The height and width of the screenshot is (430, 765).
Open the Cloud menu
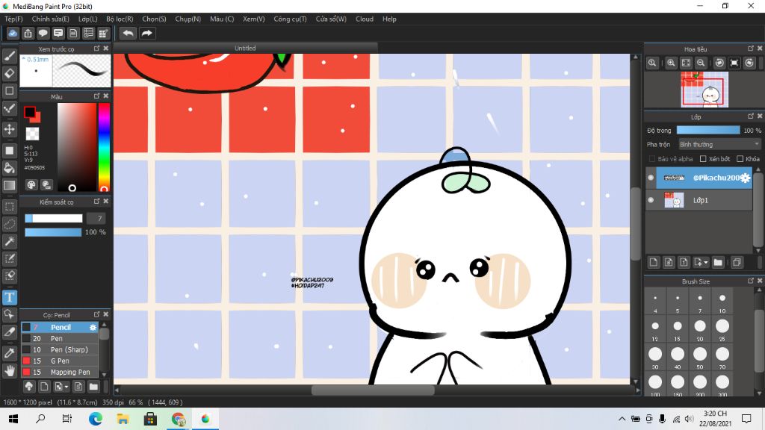pos(365,19)
